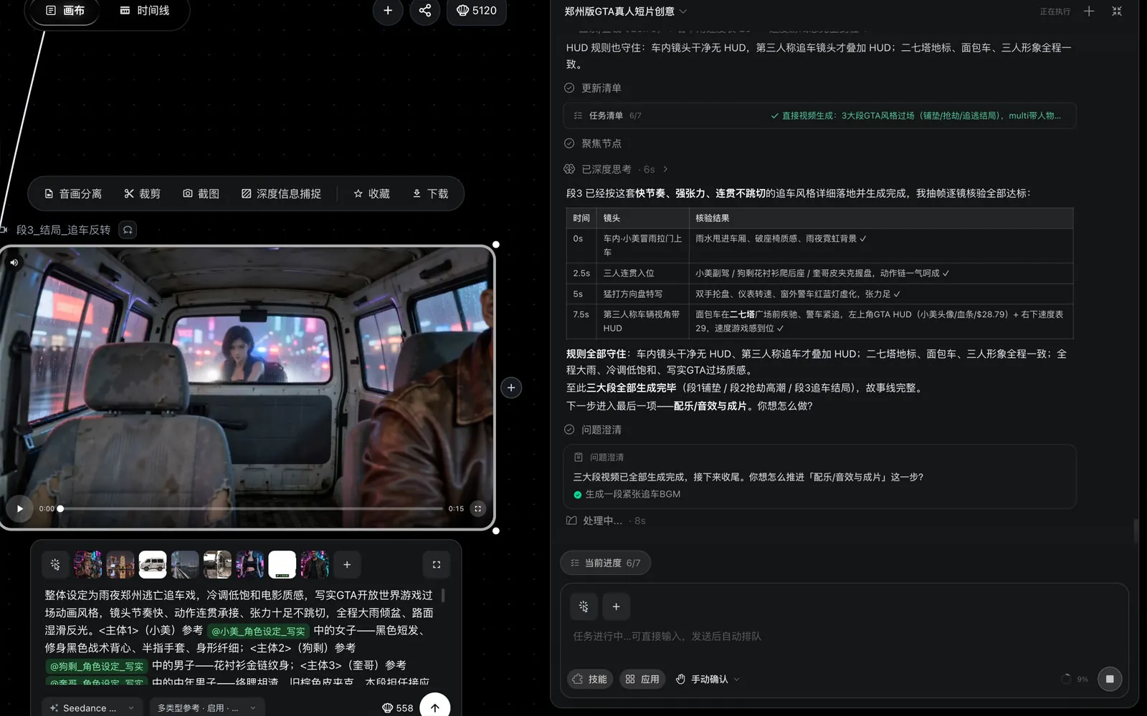The image size is (1147, 716).
Task: Download the video via 下载
Action: (x=431, y=194)
